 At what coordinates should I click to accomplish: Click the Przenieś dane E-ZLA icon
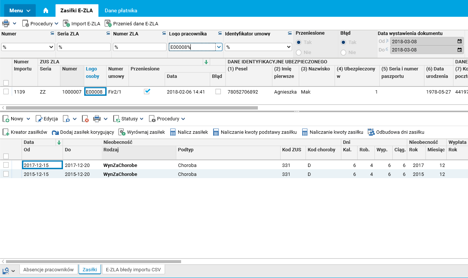point(108,23)
